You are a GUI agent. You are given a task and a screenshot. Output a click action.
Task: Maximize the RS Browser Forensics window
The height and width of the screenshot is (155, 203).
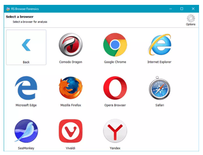click(x=182, y=9)
